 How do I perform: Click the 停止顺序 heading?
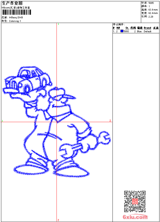(x=119, y=25)
